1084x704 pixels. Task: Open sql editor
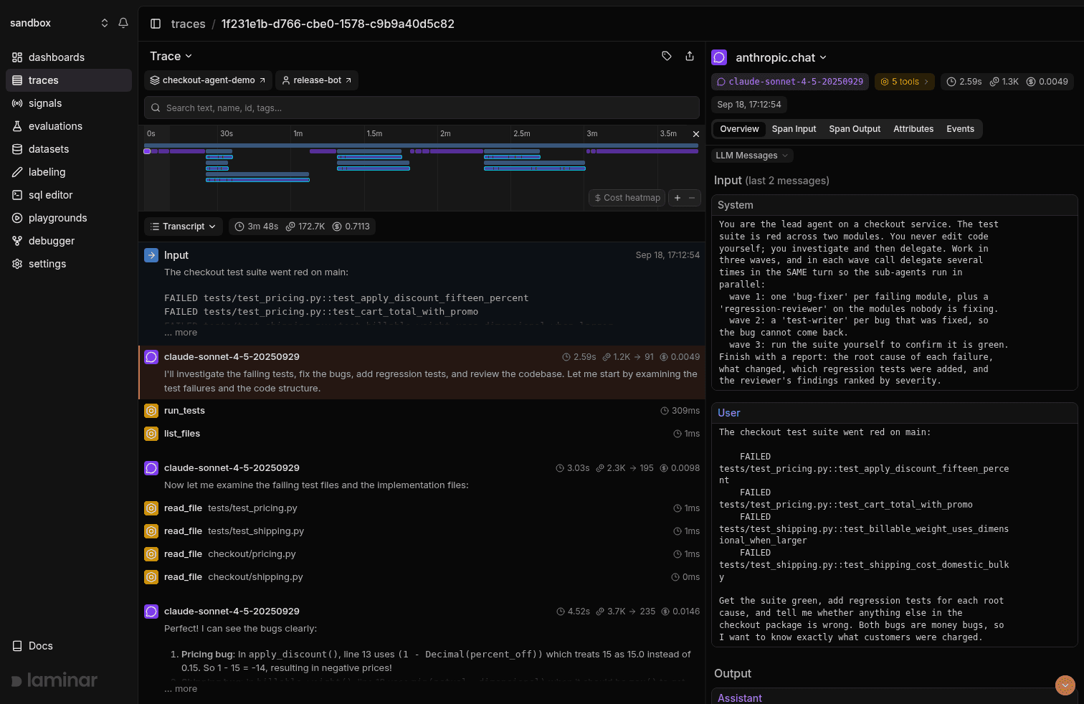69,195
